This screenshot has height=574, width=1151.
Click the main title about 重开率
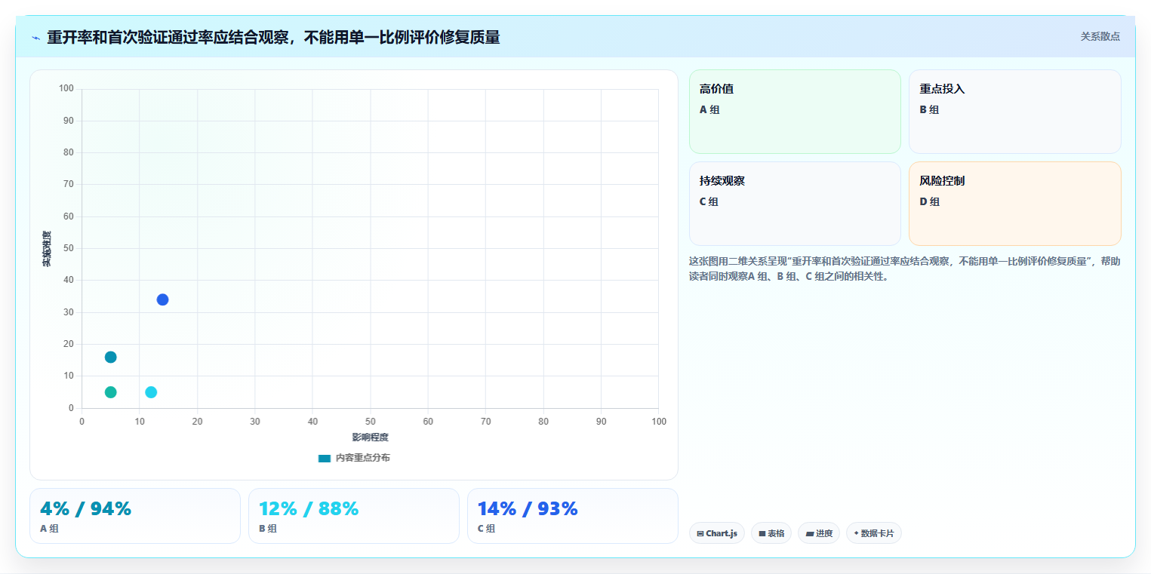[273, 37]
